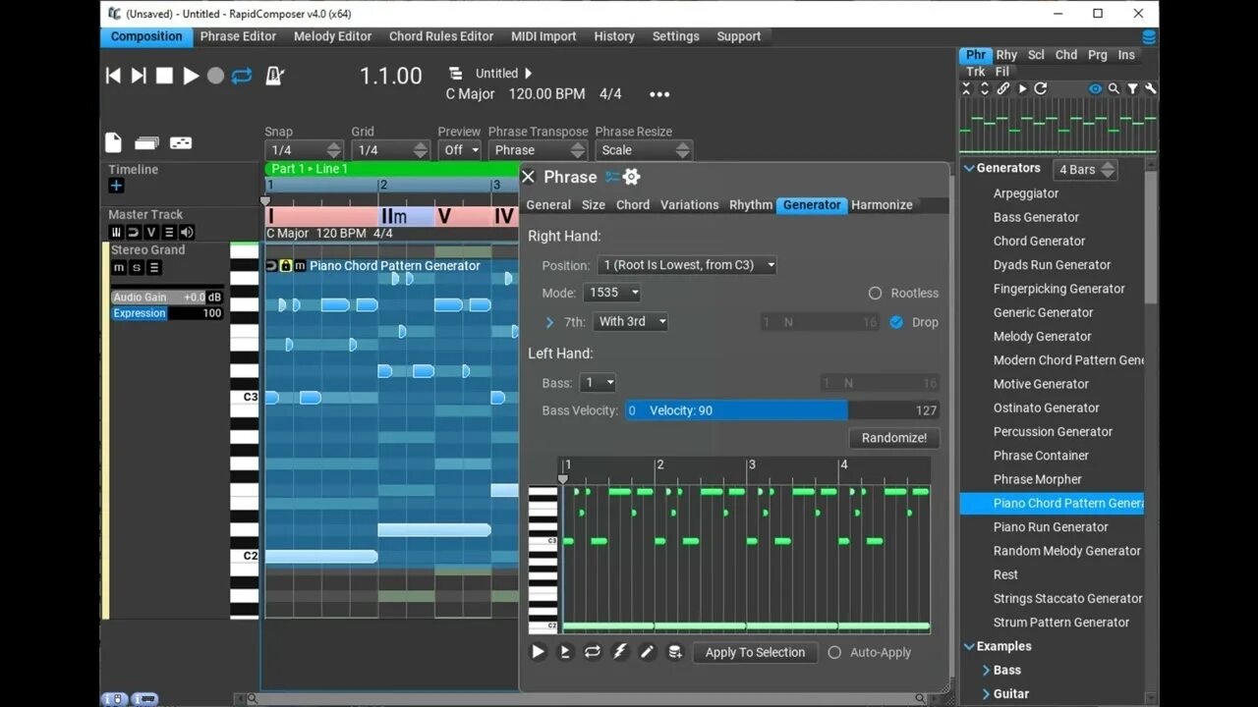This screenshot has width=1258, height=707.
Task: Click the lightning bolt icon in Phrase dialog
Action: [620, 652]
